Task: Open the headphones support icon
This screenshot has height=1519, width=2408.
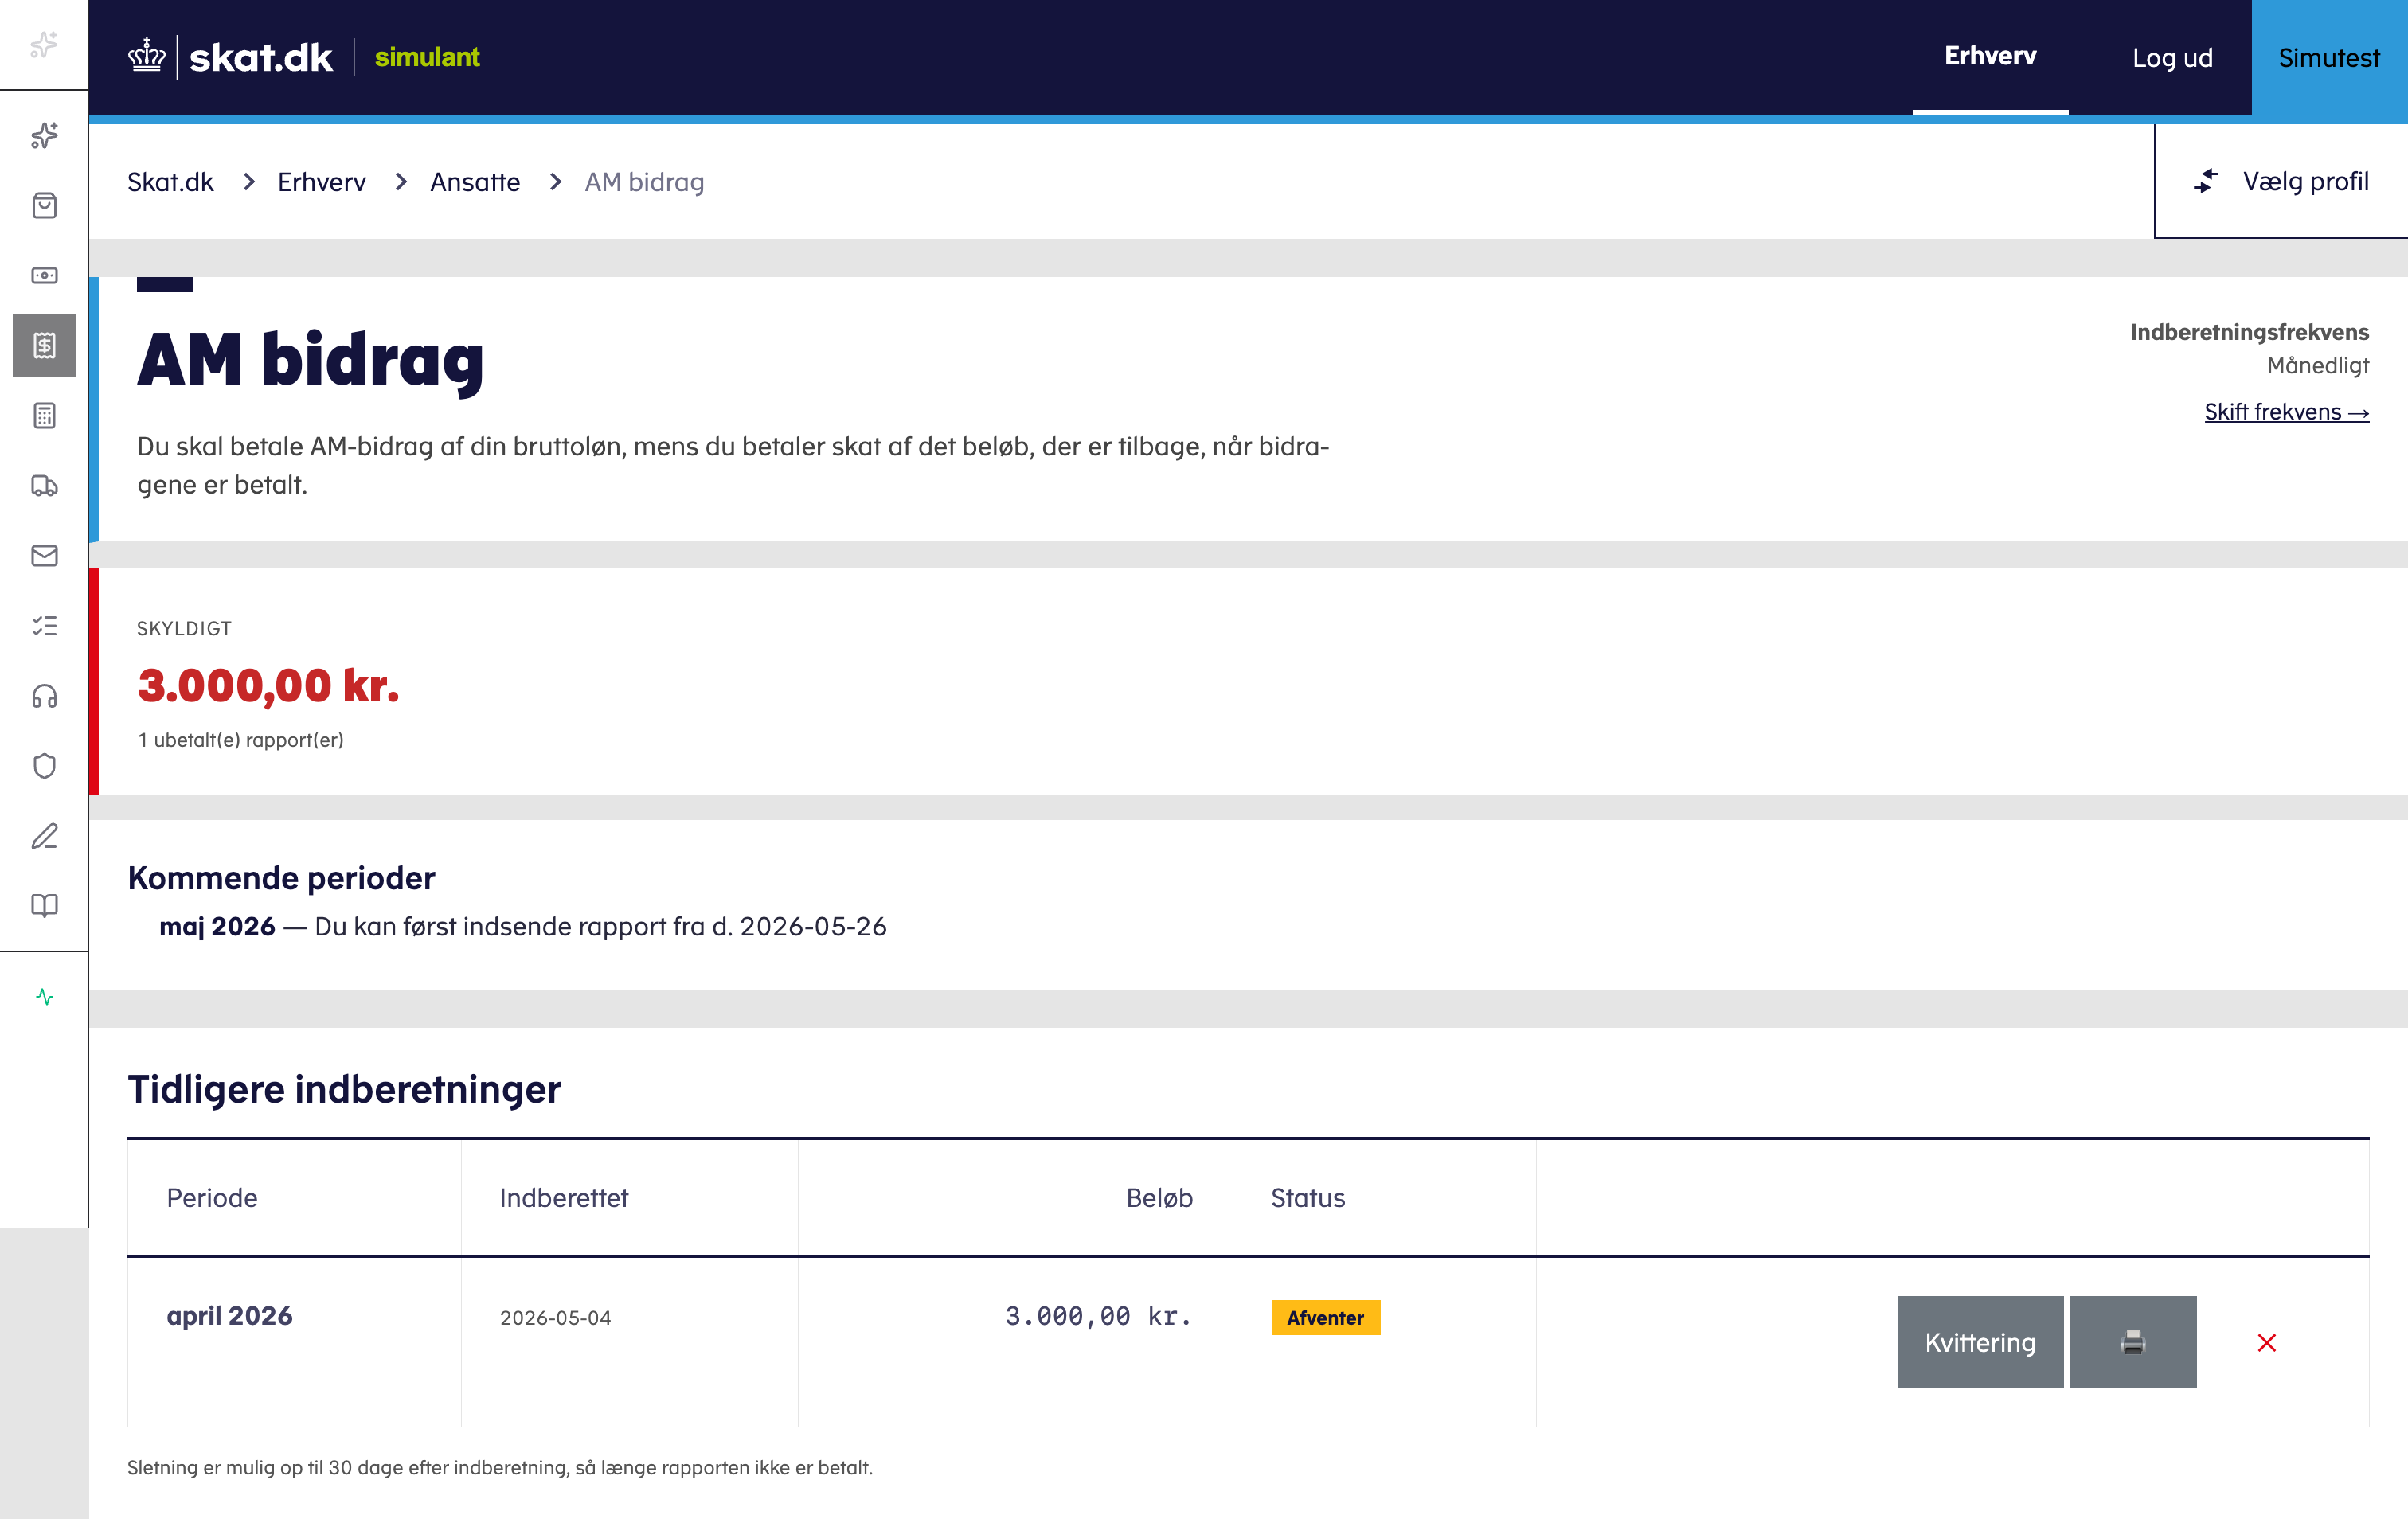Action: click(44, 696)
